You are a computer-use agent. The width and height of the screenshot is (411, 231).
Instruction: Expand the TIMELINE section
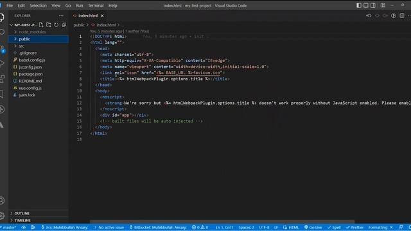(x=39, y=221)
